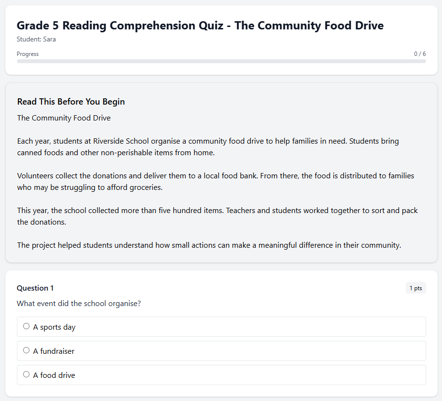442x401 pixels.
Task: Click the "A sports day" answer row
Action: 221,326
